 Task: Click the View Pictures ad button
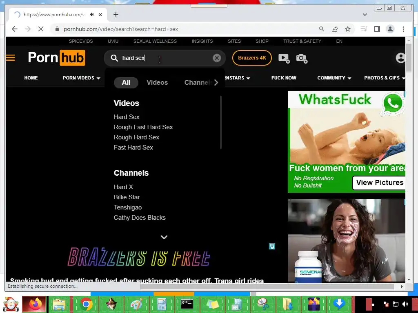tap(379, 183)
